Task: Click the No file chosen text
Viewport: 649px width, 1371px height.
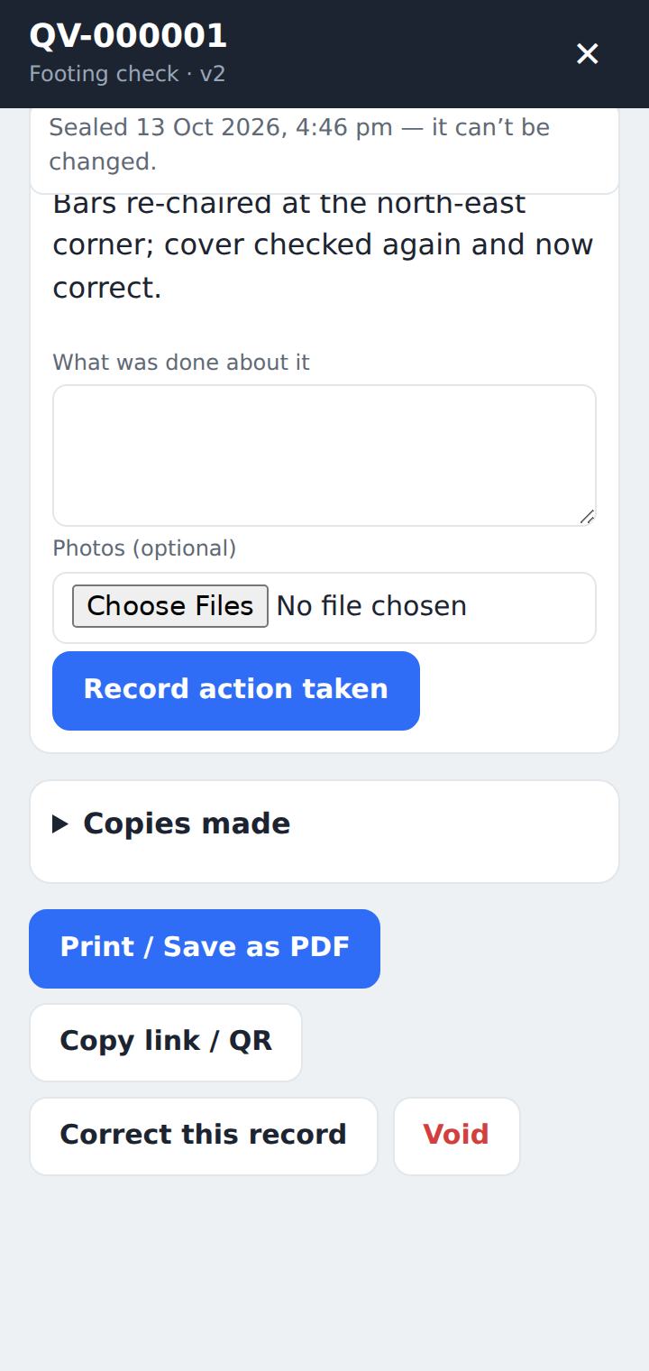Action: click(x=371, y=606)
